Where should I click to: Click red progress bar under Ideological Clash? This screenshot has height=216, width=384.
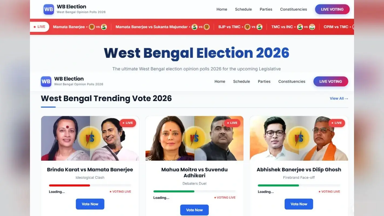tap(69, 185)
